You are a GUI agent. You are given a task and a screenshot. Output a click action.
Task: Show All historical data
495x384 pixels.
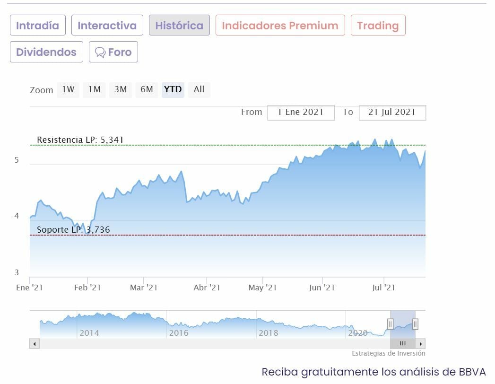(x=199, y=89)
